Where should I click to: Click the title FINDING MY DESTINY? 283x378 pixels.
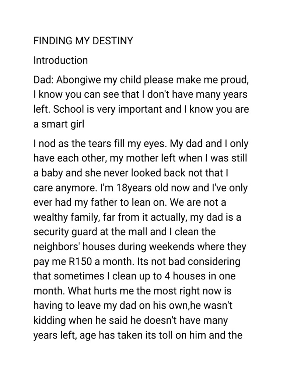(83, 41)
